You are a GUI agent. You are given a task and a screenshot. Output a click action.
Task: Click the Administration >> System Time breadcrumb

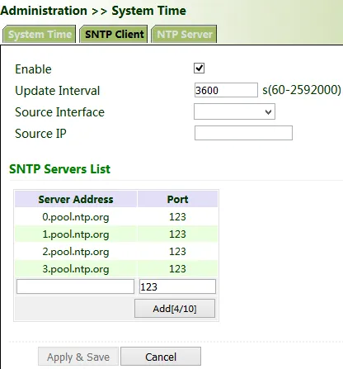point(93,11)
